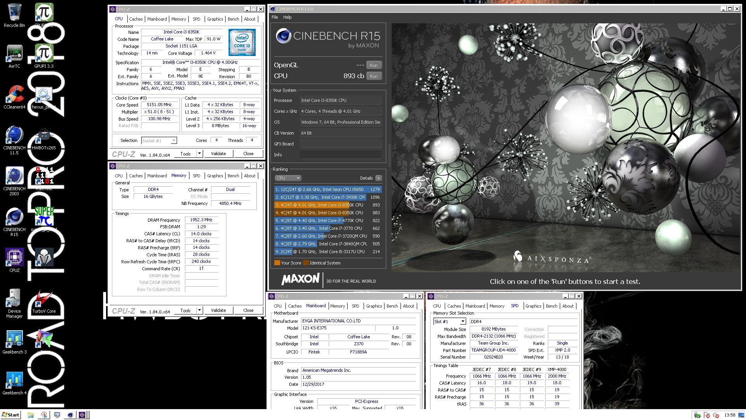Screen dimensions: 746x420
Task: Click the muted volume speaker tray icon
Action: pyautogui.click(x=716, y=415)
